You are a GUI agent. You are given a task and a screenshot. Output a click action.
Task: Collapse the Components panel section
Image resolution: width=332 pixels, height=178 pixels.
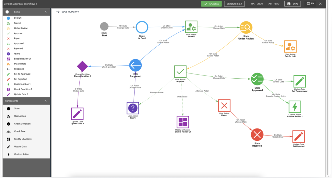(46, 101)
